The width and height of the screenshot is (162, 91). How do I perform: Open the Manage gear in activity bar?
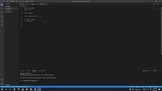click(2, 84)
